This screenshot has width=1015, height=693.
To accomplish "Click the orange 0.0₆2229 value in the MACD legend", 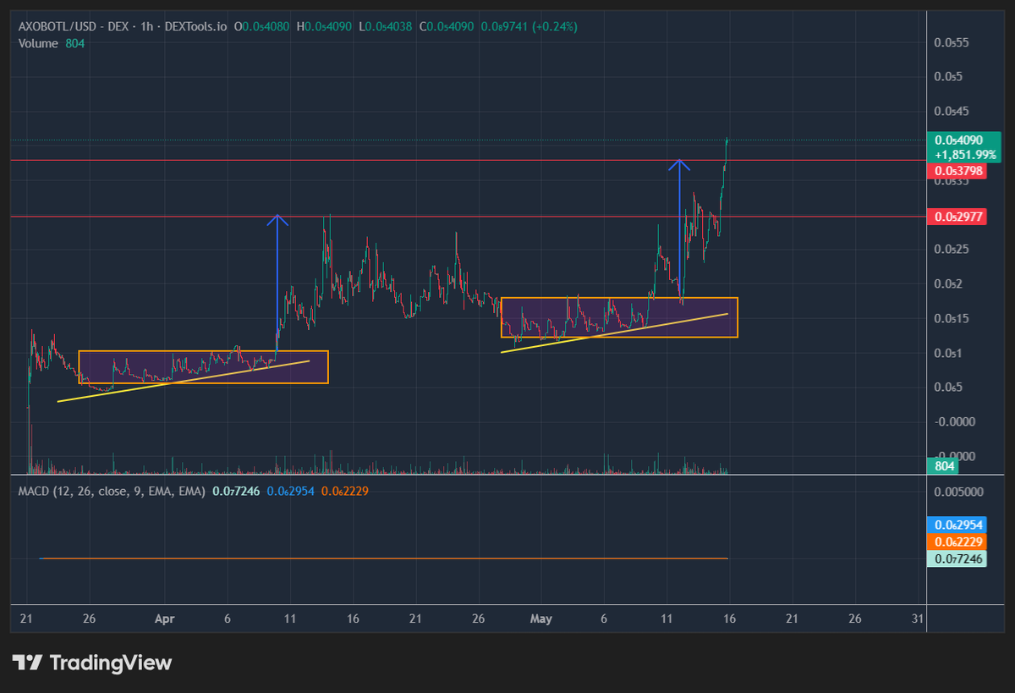I will click(x=345, y=491).
